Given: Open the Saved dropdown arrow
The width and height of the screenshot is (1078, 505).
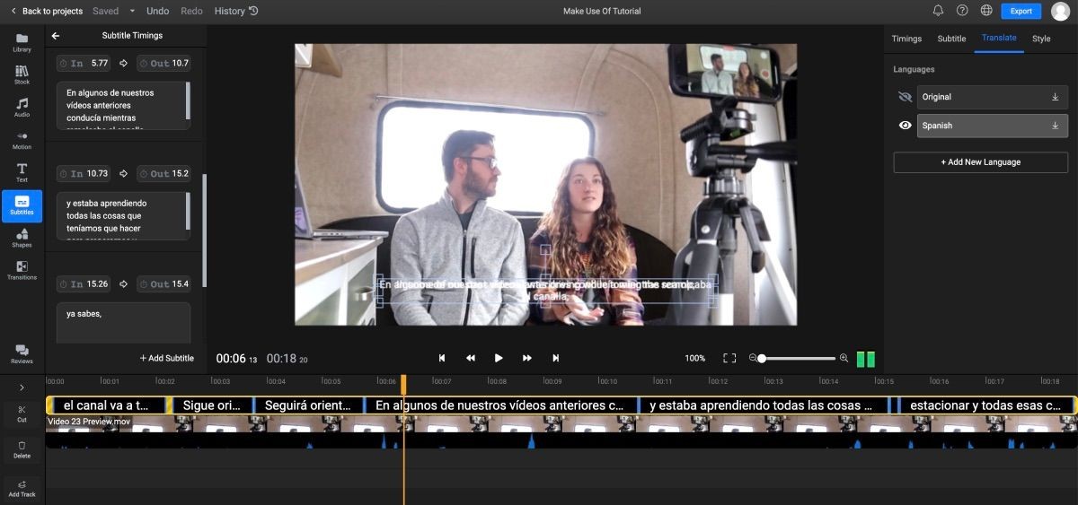Looking at the screenshot, I should pyautogui.click(x=132, y=11).
